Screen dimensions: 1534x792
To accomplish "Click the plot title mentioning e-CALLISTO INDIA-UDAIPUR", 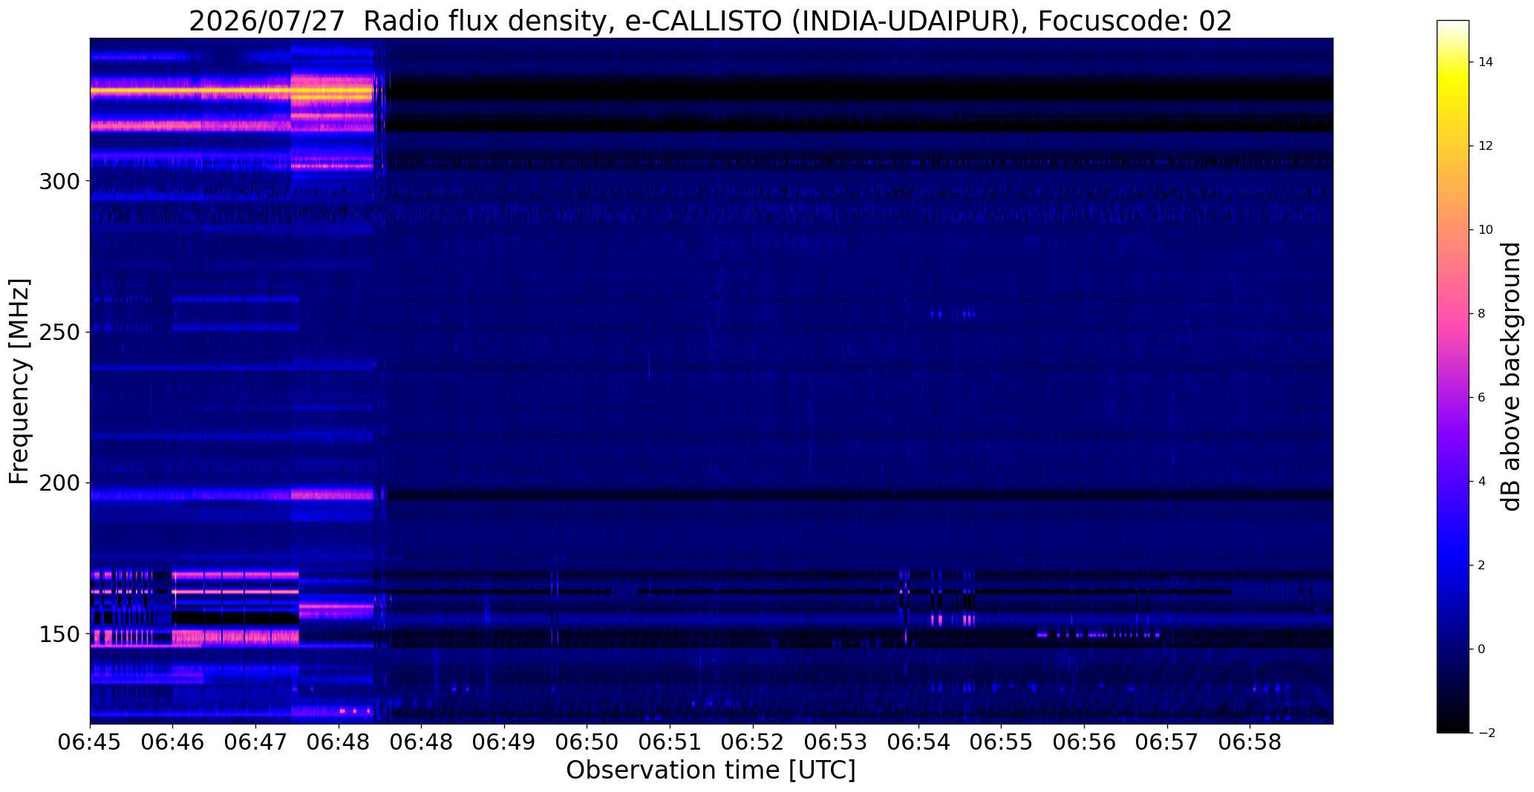I will (711, 21).
